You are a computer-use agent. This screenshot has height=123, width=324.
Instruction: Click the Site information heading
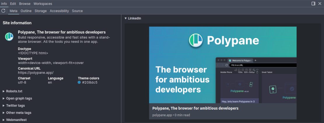coord(17,23)
